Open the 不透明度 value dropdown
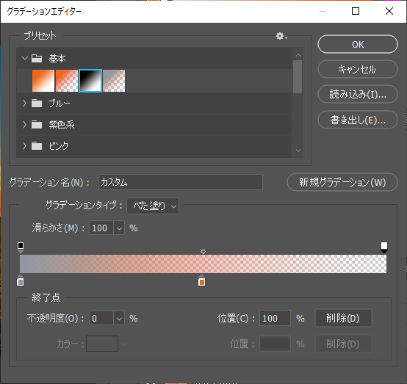The height and width of the screenshot is (384, 407). pos(119,319)
